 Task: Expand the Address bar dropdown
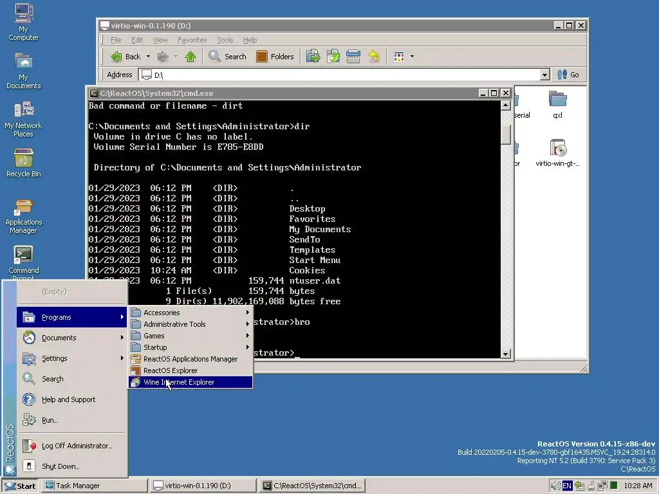544,75
